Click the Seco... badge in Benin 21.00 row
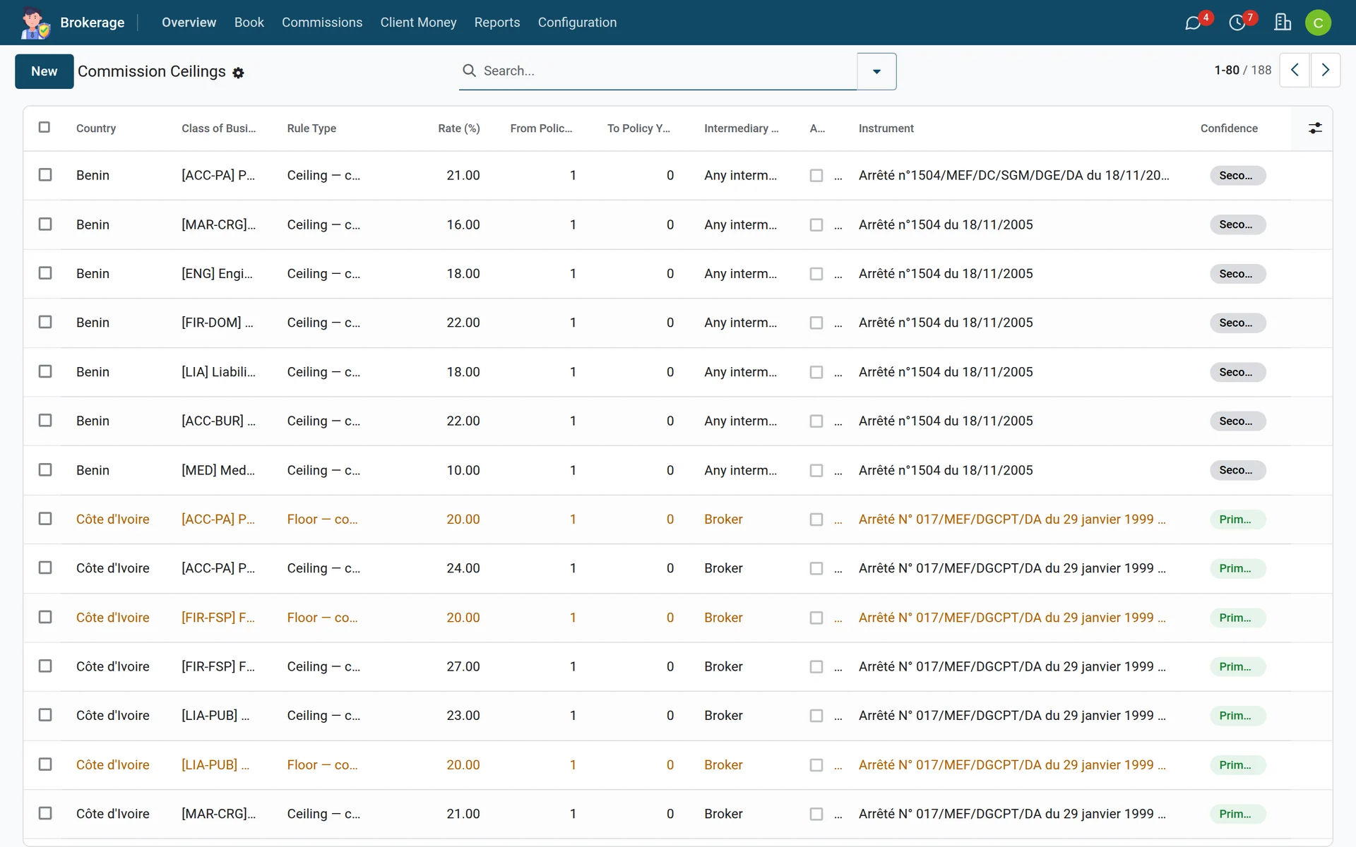The height and width of the screenshot is (847, 1356). 1237,175
